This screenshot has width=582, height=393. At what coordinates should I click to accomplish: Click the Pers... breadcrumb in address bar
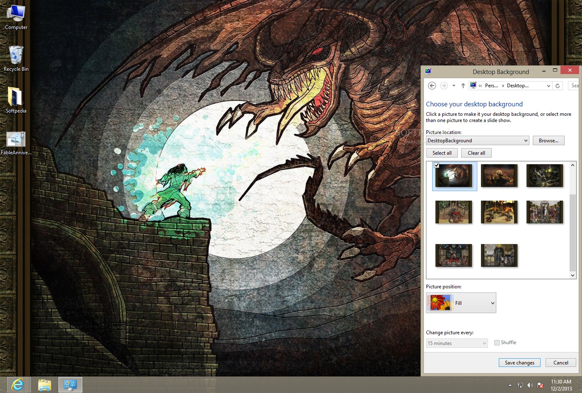[491, 86]
